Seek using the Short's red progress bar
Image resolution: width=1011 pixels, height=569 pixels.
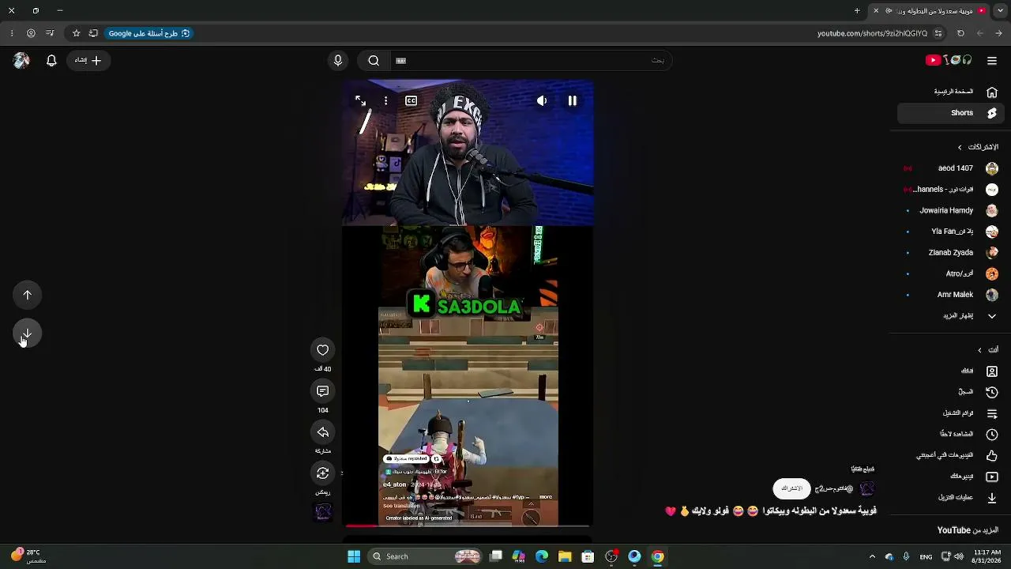[x=467, y=526]
